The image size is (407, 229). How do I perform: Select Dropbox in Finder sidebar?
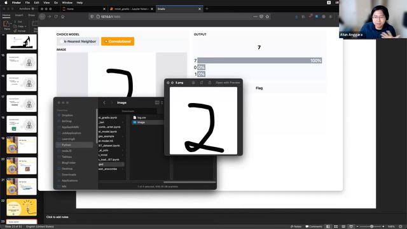point(67,115)
